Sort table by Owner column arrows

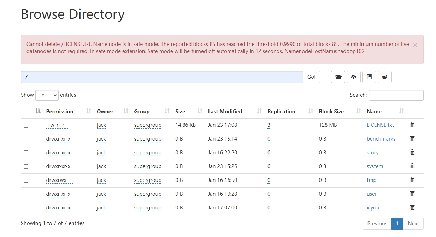point(126,111)
